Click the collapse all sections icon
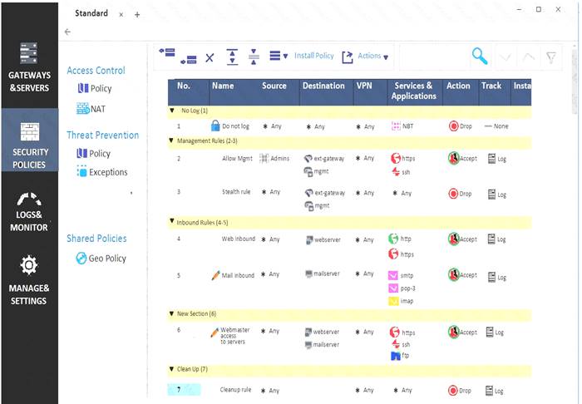Viewport: 582px width, 404px height. [254, 57]
